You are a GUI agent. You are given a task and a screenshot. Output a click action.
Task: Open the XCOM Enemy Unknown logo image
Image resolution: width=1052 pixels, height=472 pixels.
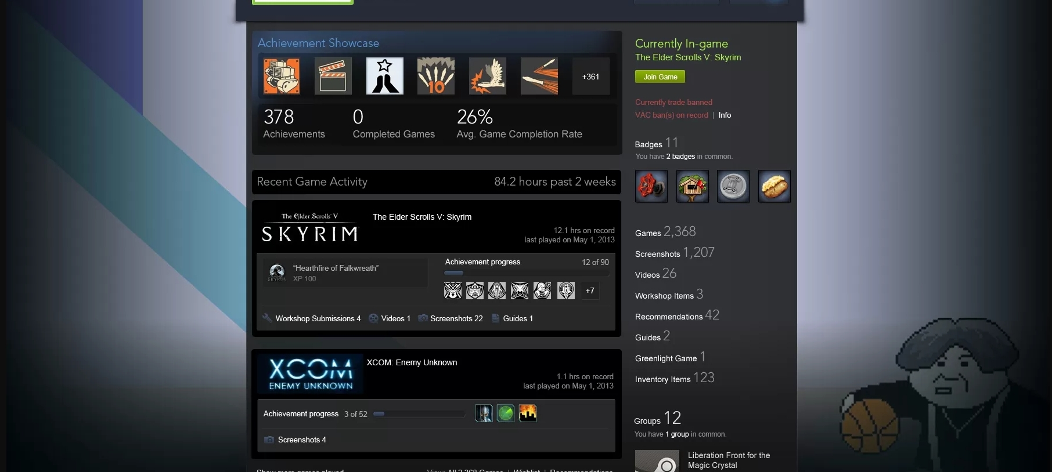pos(311,374)
